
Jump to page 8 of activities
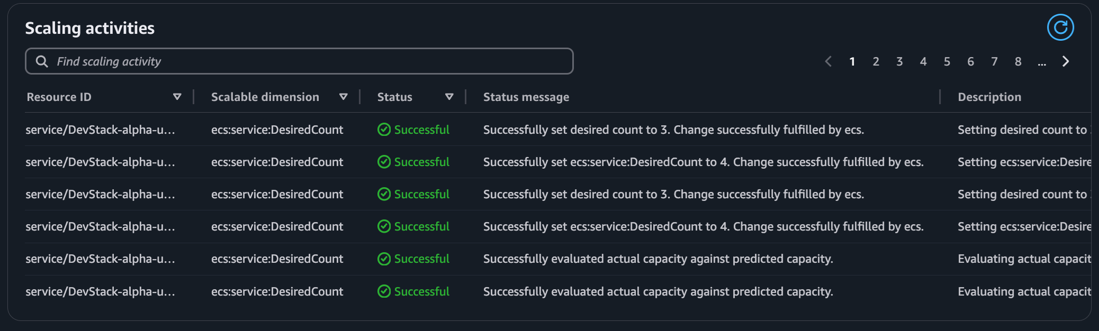coord(1018,61)
